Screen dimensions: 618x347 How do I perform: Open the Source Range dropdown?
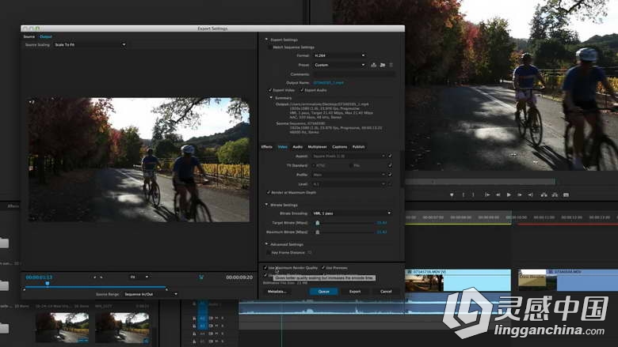pos(151,294)
